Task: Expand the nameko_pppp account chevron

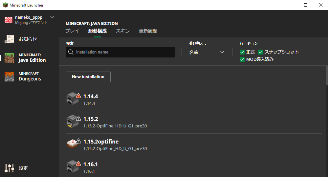Action: [52, 17]
